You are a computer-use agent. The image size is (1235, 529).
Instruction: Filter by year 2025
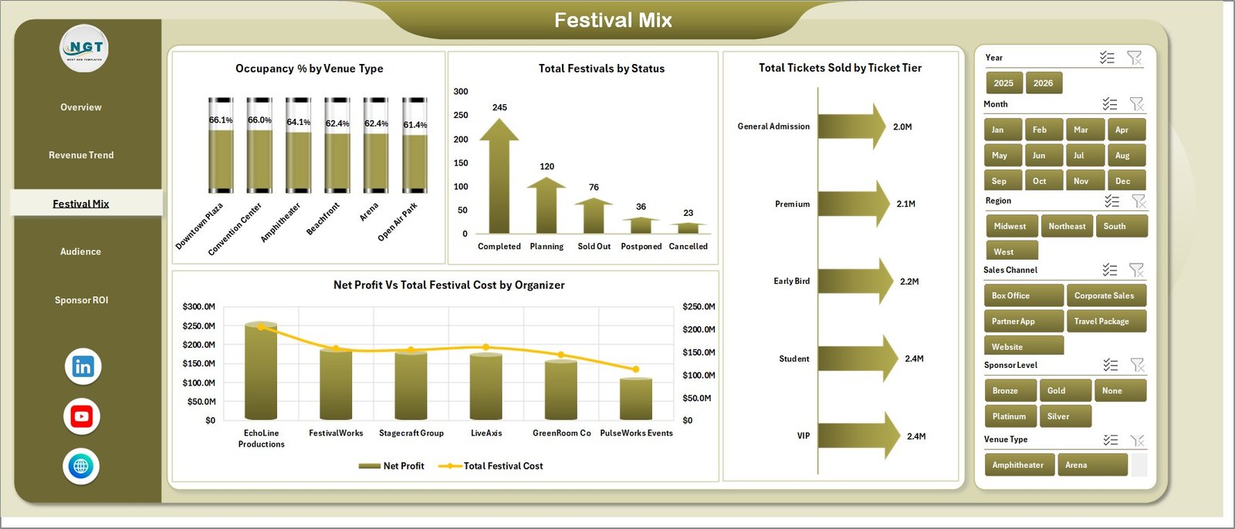1003,83
